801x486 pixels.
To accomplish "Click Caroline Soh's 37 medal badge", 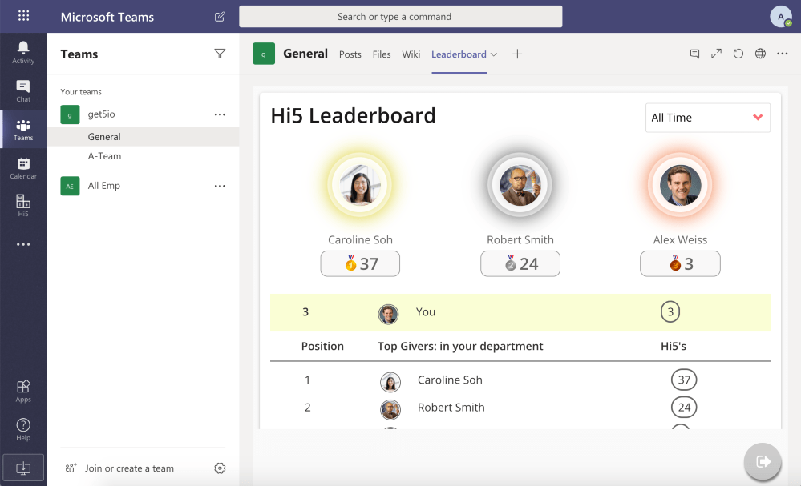I will (x=360, y=263).
